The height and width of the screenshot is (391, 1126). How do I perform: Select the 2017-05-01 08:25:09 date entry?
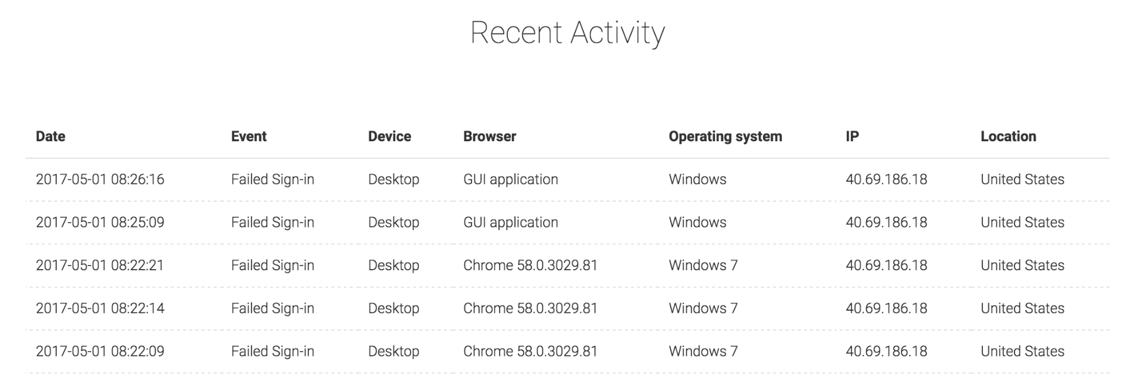(x=100, y=222)
